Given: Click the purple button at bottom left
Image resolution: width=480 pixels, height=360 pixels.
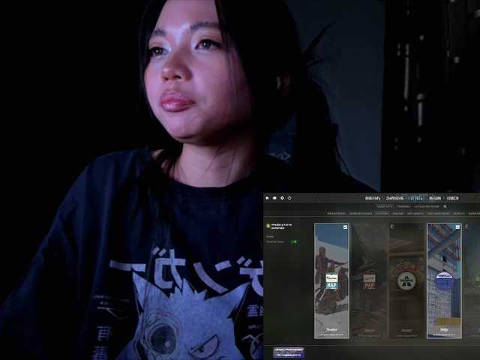Looking at the screenshot, I should pyautogui.click(x=289, y=352).
